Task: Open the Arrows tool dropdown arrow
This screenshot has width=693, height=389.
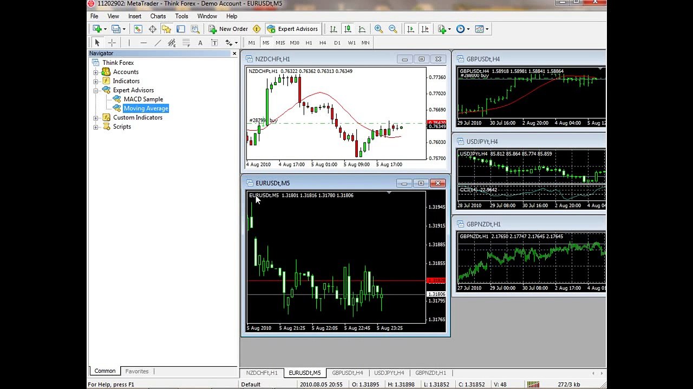Action: click(x=236, y=43)
